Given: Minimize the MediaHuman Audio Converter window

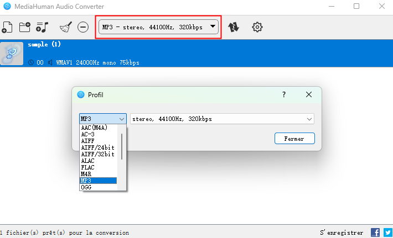Looking at the screenshot, I should pos(332,6).
